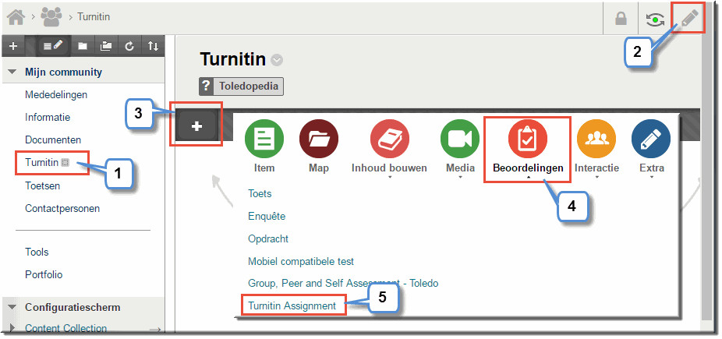Open Content Collection link
This screenshot has height=339, width=722.
coord(65,328)
